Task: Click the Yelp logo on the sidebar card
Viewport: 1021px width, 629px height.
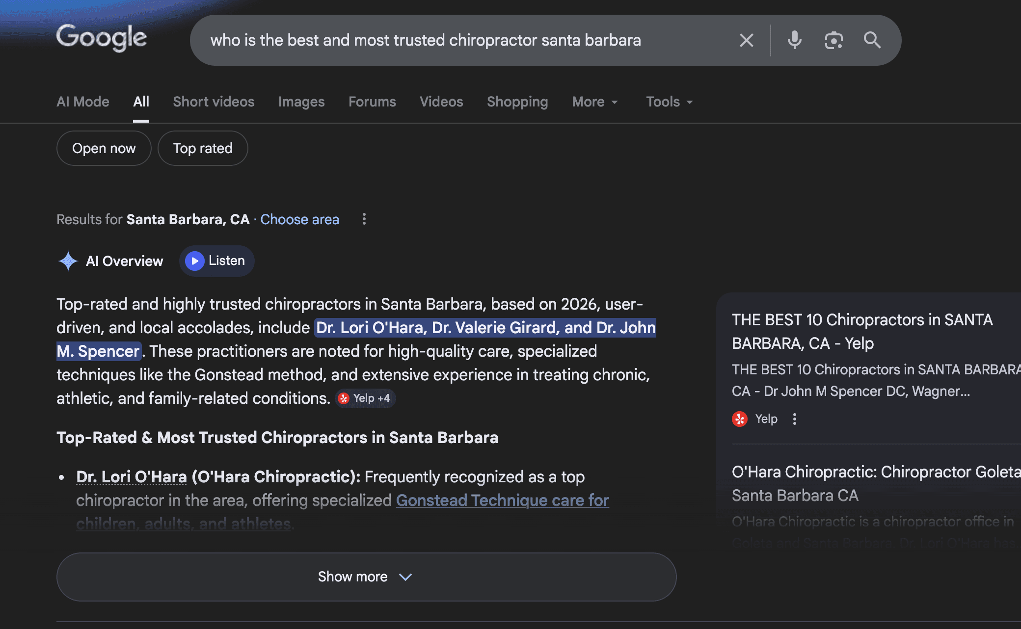Action: [x=740, y=419]
